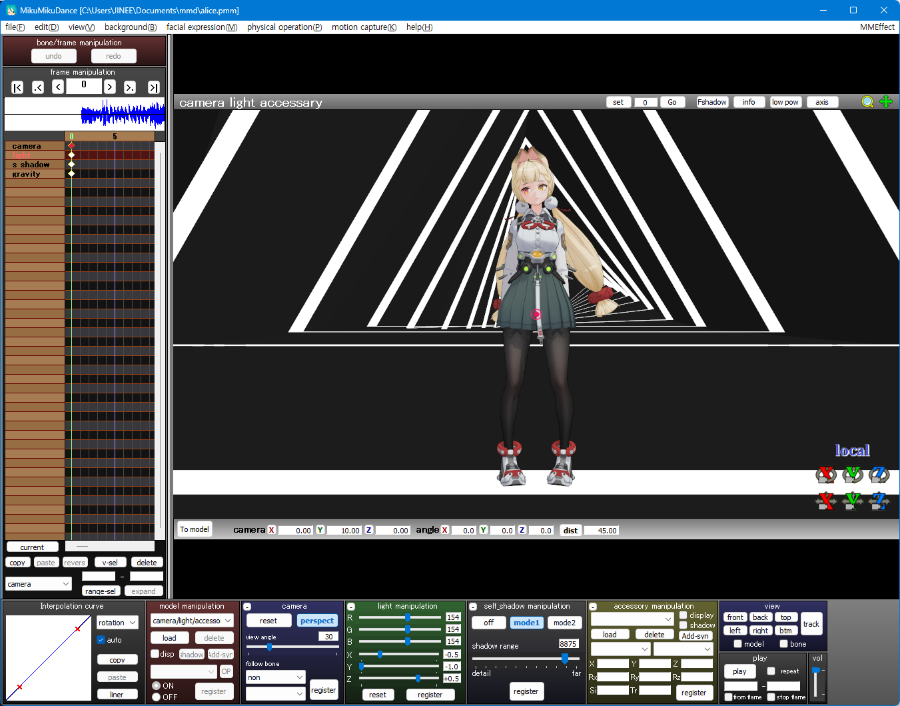Click the yellow magnifier zoom icon
This screenshot has height=706, width=900.
coord(867,101)
